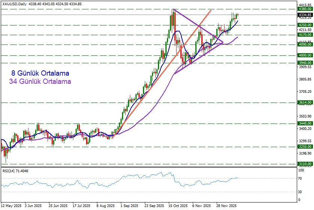The height and width of the screenshot is (210, 314).
Task: Click the 3940.00 price level label
Action: (305, 63)
